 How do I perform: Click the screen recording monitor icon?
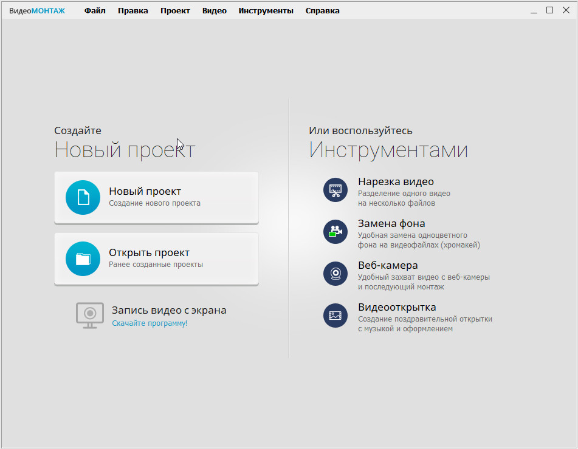click(90, 315)
